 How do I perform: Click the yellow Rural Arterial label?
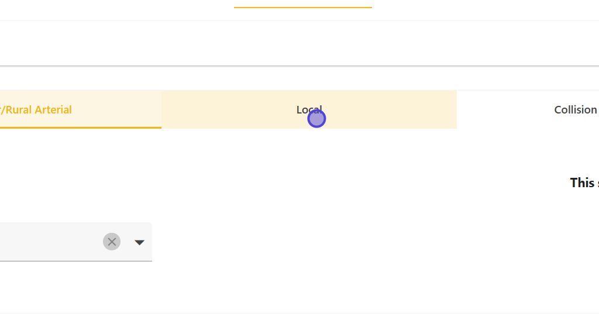36,110
